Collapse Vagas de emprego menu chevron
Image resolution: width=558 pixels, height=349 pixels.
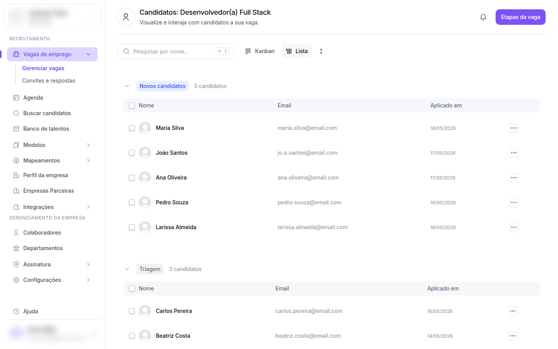tap(88, 54)
